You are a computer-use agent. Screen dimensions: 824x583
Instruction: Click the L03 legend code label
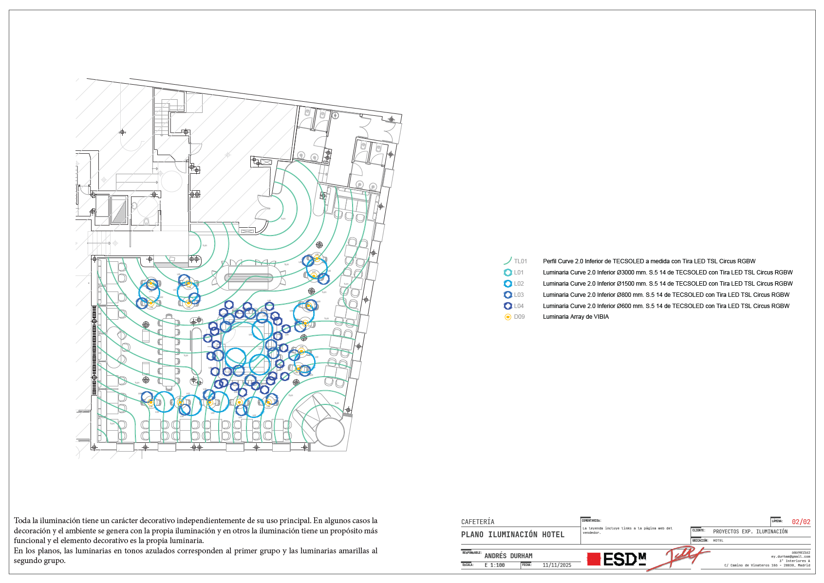coord(519,295)
